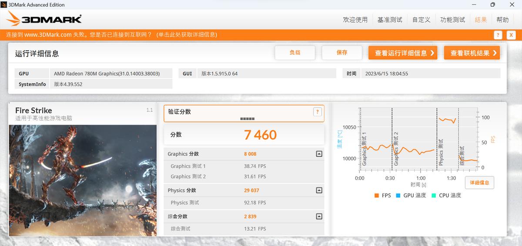Click the Graphics 测试 1 row 38.74 FPS
Image resolution: width=522 pixels, height=246 pixels.
[244, 166]
